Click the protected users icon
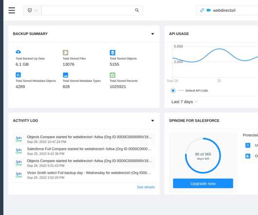Image resolution: width=258 pixels, height=215 pixels. click(248, 145)
